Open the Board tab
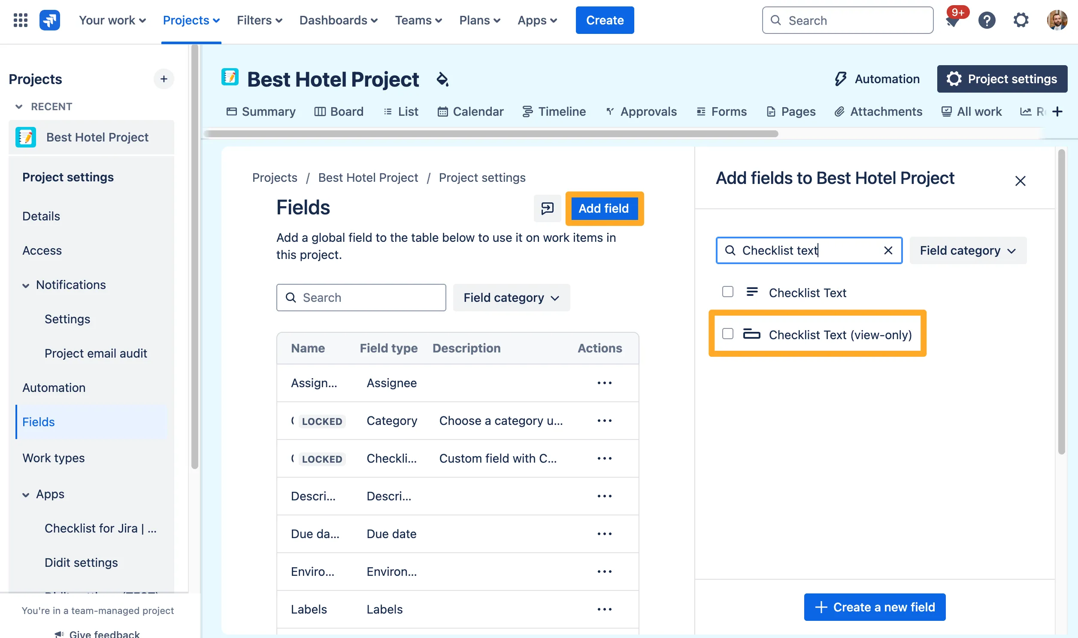1078x638 pixels. pyautogui.click(x=339, y=112)
